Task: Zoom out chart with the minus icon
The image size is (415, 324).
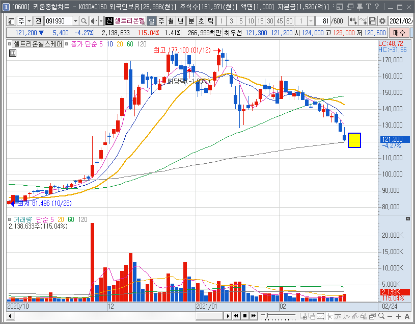Action: [390, 316]
